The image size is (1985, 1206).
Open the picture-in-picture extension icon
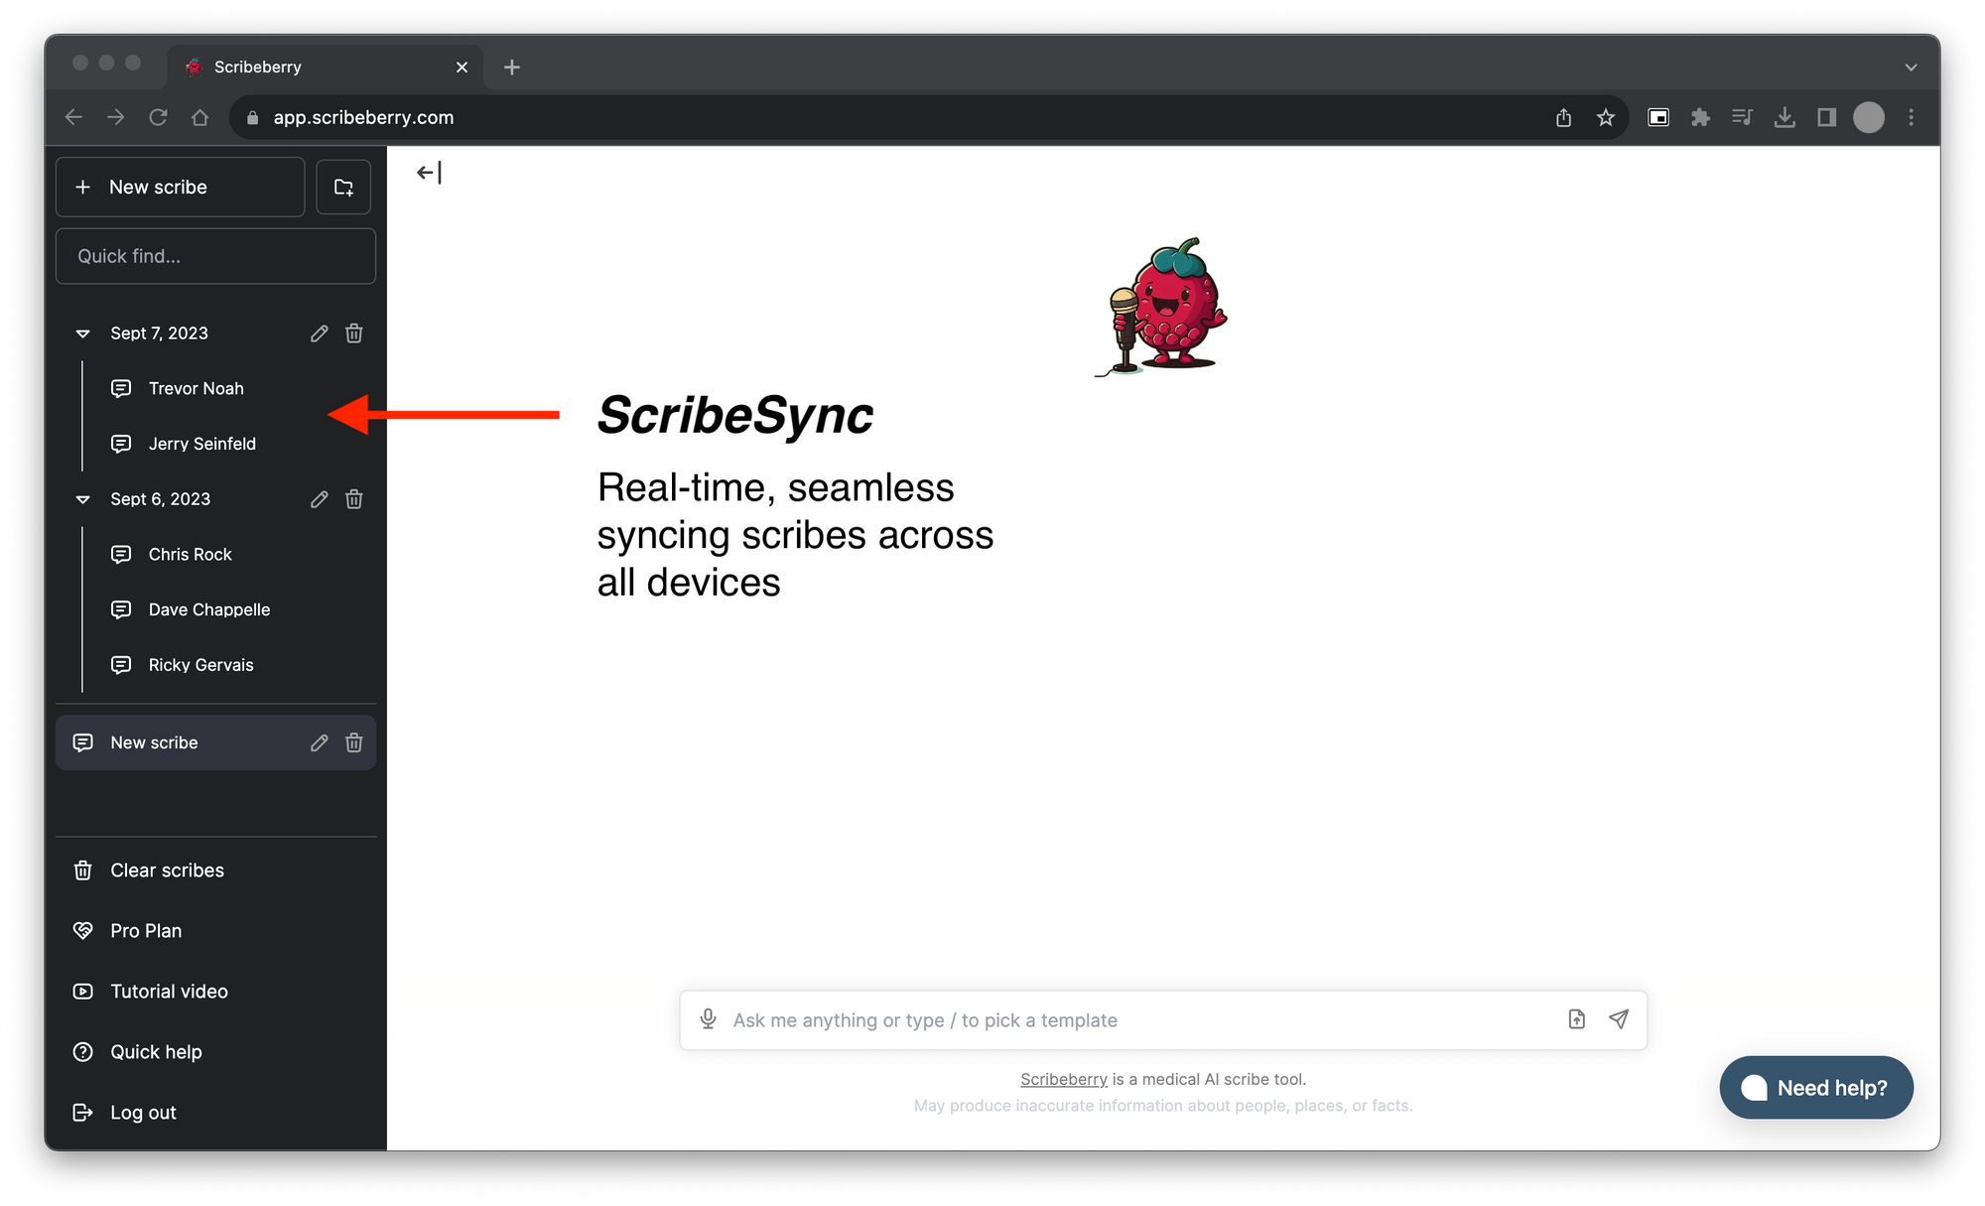tap(1658, 117)
